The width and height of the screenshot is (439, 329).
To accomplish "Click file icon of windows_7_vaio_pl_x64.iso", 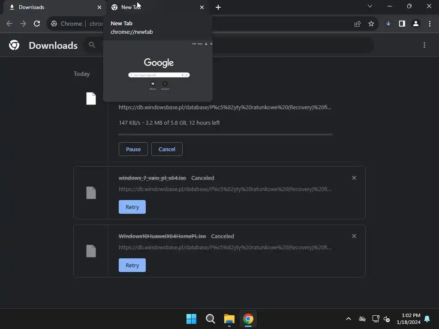I will pyautogui.click(x=91, y=193).
